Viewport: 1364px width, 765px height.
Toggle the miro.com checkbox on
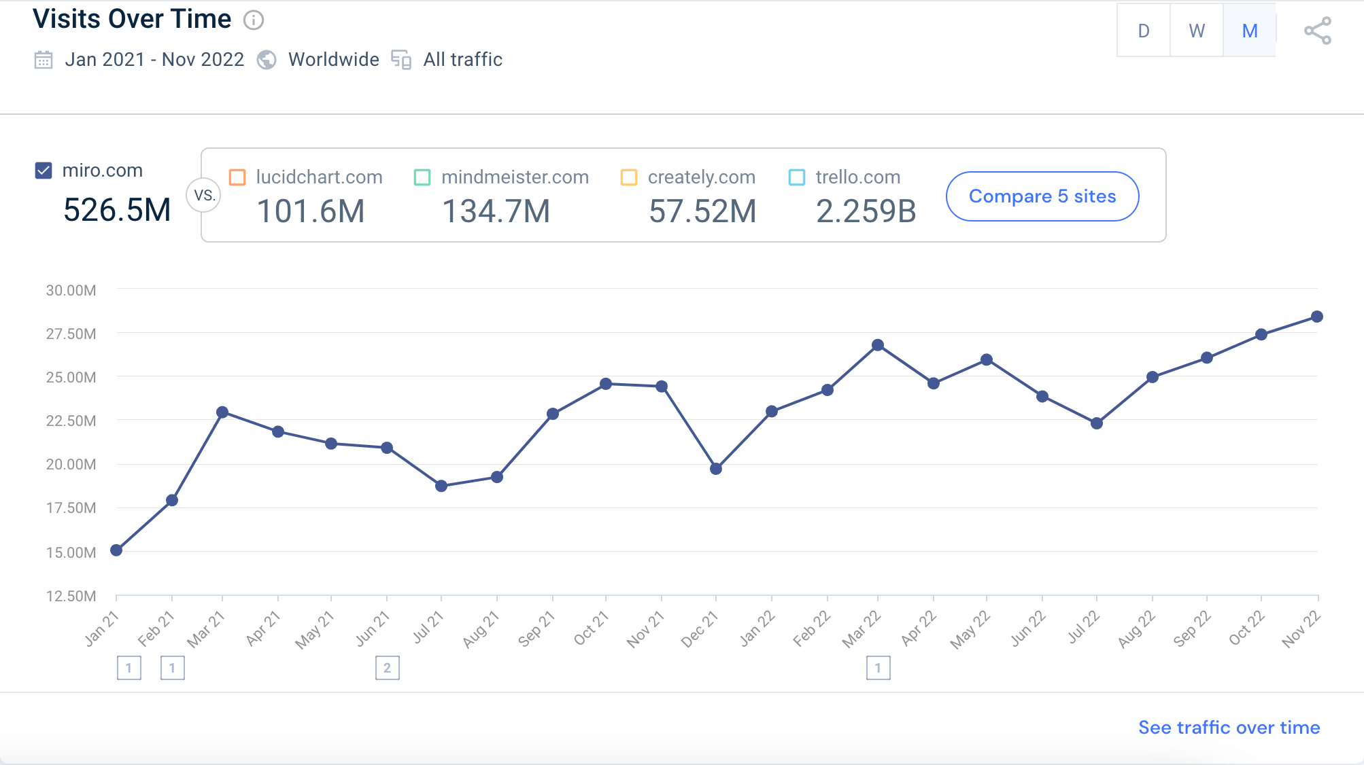point(43,169)
